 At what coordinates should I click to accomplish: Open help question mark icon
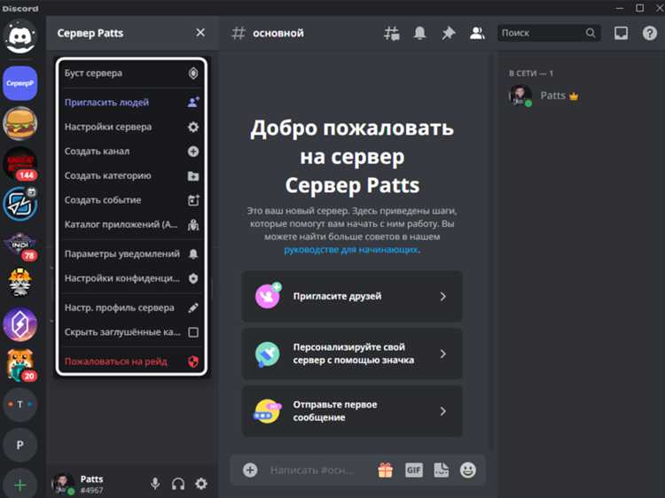coord(649,33)
